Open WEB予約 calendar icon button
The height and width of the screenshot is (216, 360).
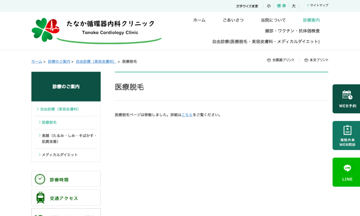point(347,99)
